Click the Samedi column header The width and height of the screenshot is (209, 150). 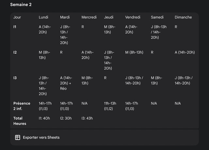pyautogui.click(x=157, y=17)
